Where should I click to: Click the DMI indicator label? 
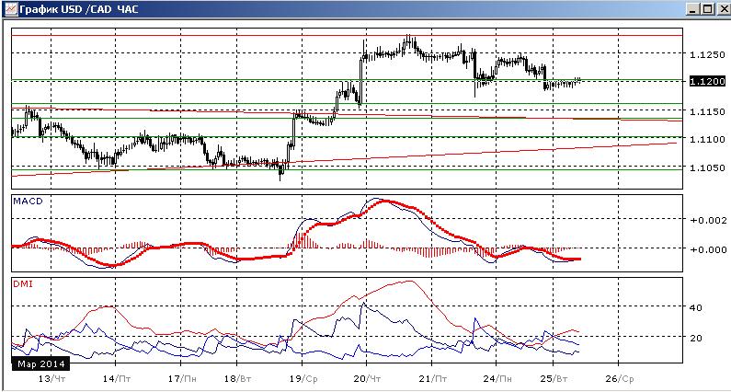22,283
